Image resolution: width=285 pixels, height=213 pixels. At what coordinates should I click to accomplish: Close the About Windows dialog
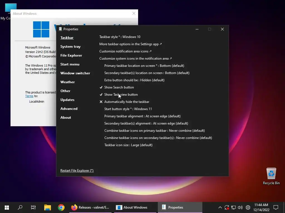[134, 13]
